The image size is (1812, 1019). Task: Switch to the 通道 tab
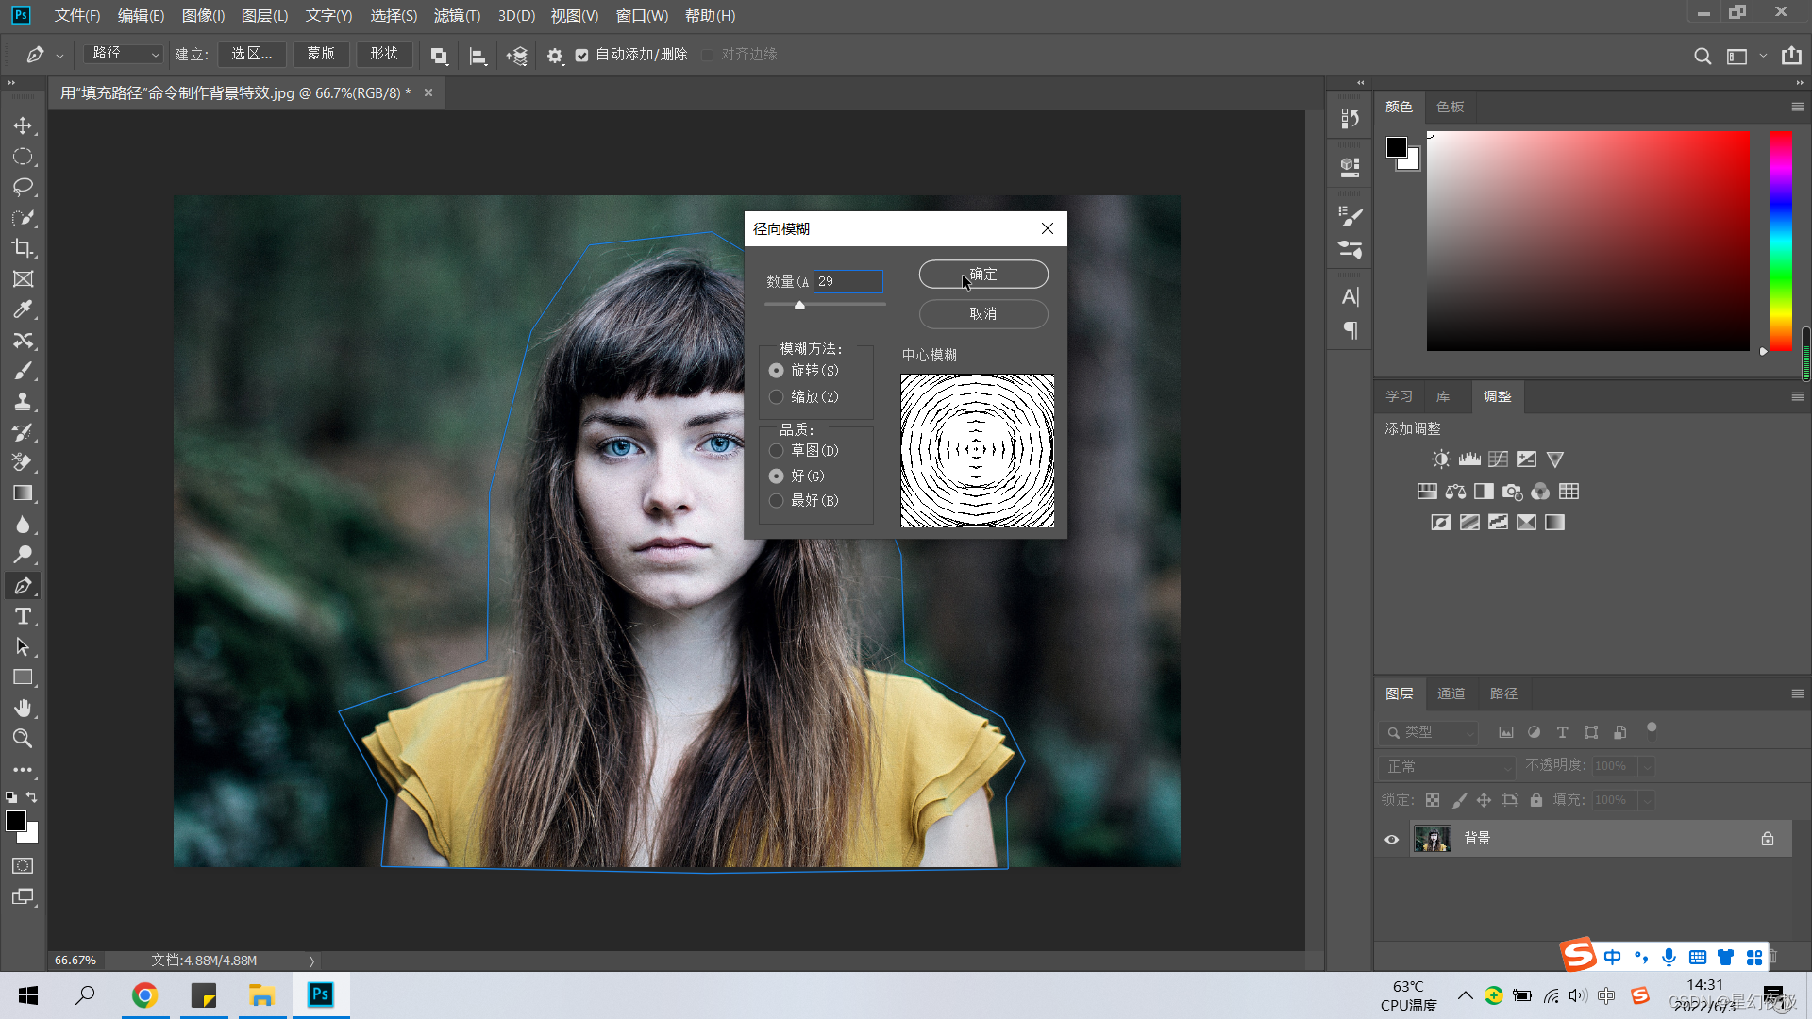pyautogui.click(x=1451, y=693)
